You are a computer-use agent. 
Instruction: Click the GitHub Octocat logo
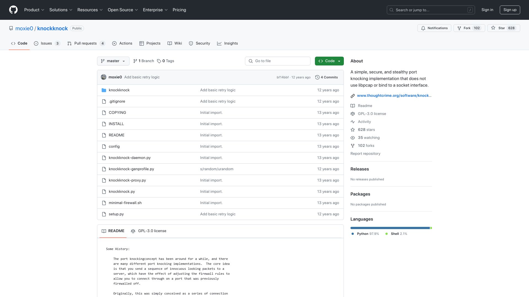[x=13, y=10]
